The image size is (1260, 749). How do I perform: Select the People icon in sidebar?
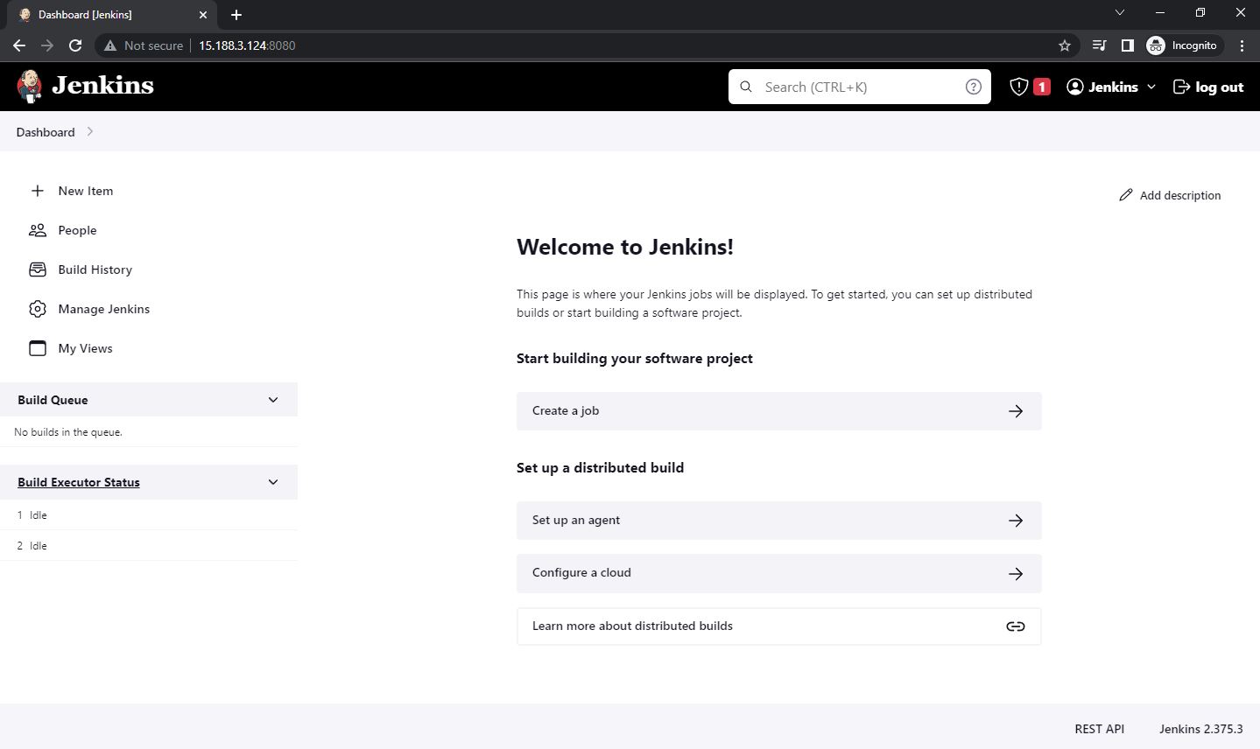tap(37, 229)
